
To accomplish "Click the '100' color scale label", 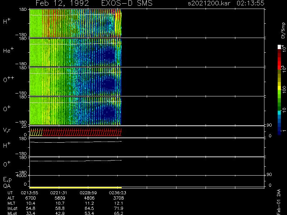I will coord(284,90).
